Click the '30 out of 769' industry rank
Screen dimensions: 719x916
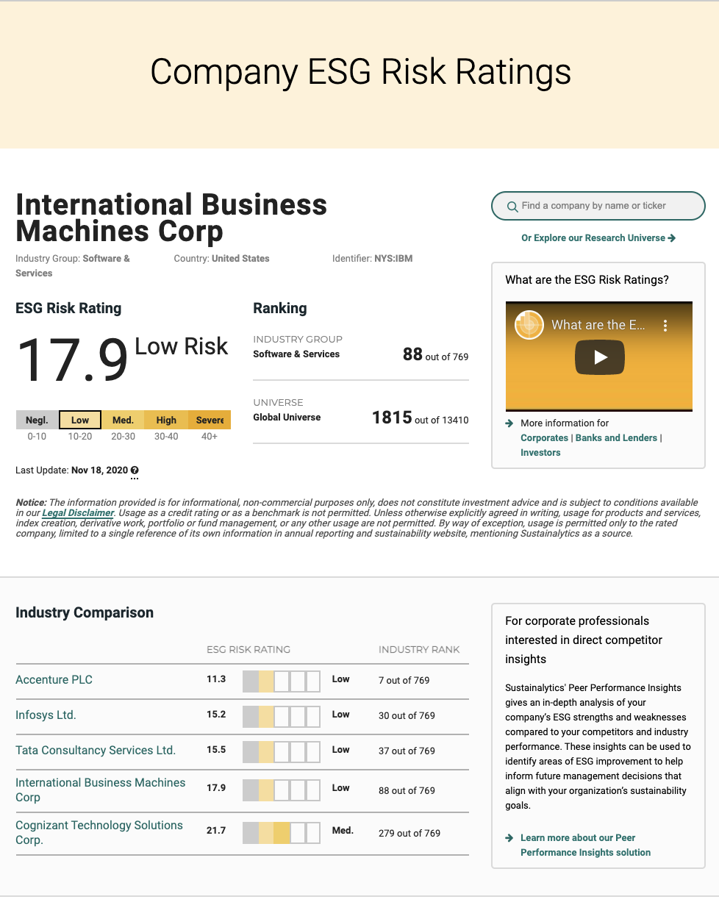click(407, 716)
